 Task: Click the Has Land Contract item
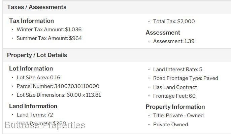(175, 87)
